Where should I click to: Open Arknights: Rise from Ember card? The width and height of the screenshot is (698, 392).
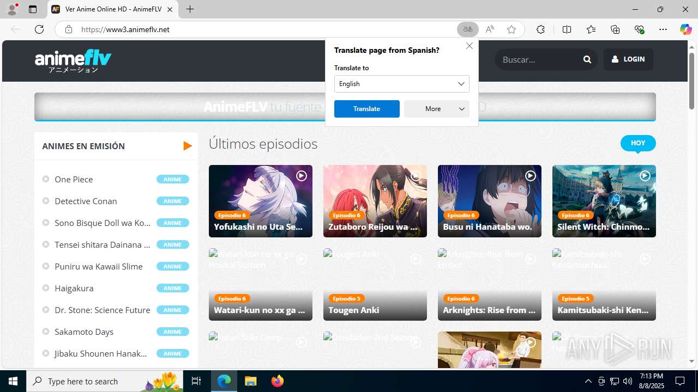[490, 284]
